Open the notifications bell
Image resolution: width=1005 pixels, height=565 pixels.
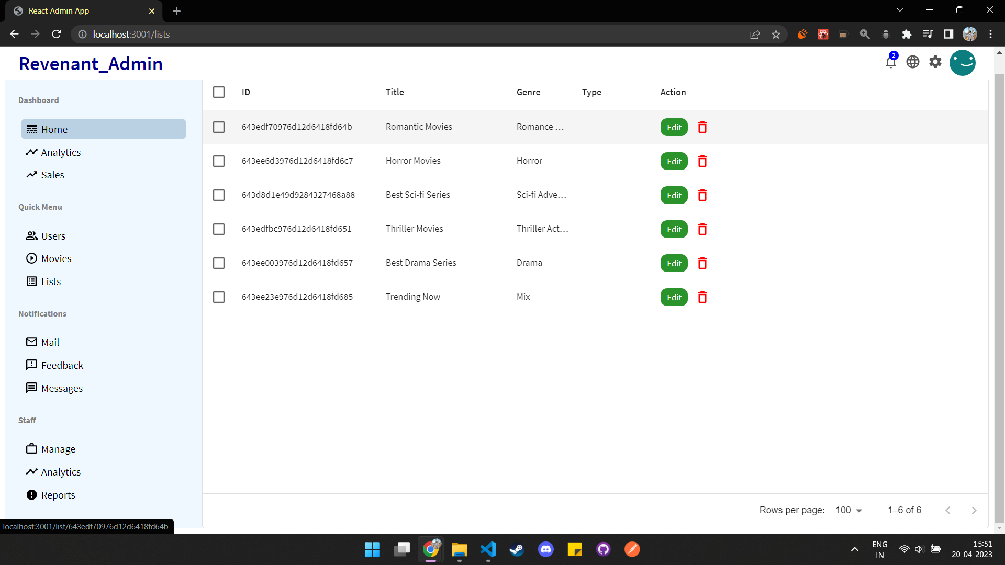point(891,61)
